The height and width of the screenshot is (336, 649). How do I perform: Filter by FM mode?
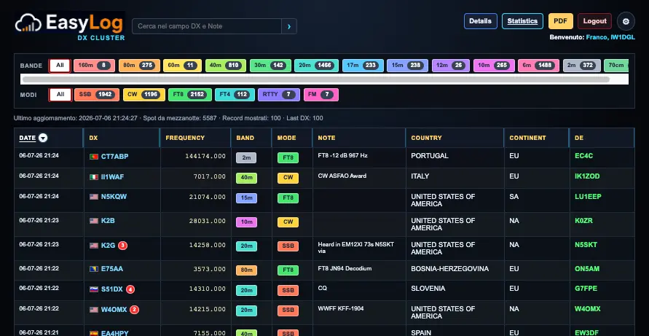tap(321, 95)
